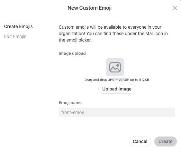
Task: Open the Create Emojis section
Action: (18, 26)
